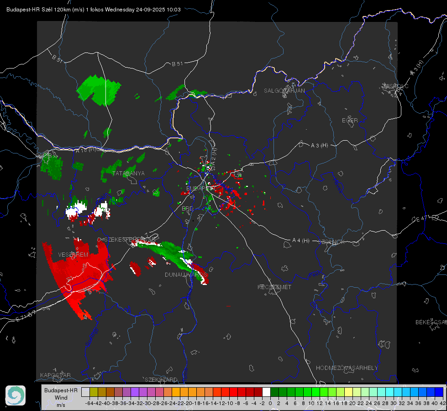Click the 'Budapest-HR' legend caption
447x411 pixels.
(x=61, y=390)
